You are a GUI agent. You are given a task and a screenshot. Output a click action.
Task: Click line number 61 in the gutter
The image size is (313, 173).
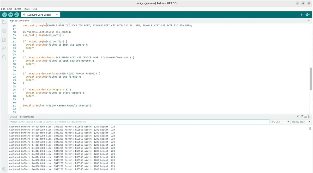point(14,42)
